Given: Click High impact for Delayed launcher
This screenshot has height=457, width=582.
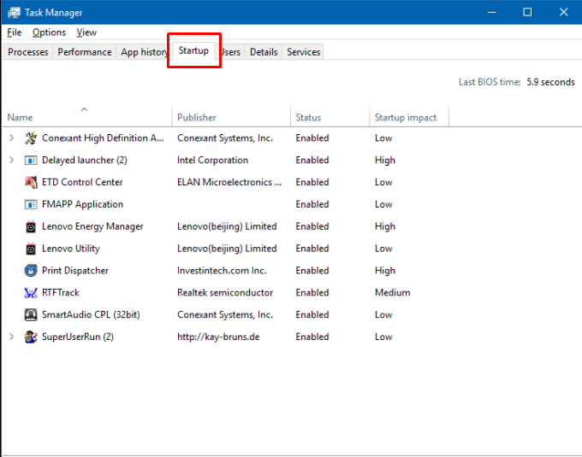Looking at the screenshot, I should pyautogui.click(x=385, y=161).
